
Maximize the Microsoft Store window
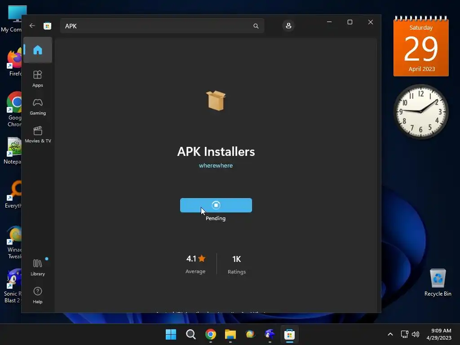pos(349,22)
